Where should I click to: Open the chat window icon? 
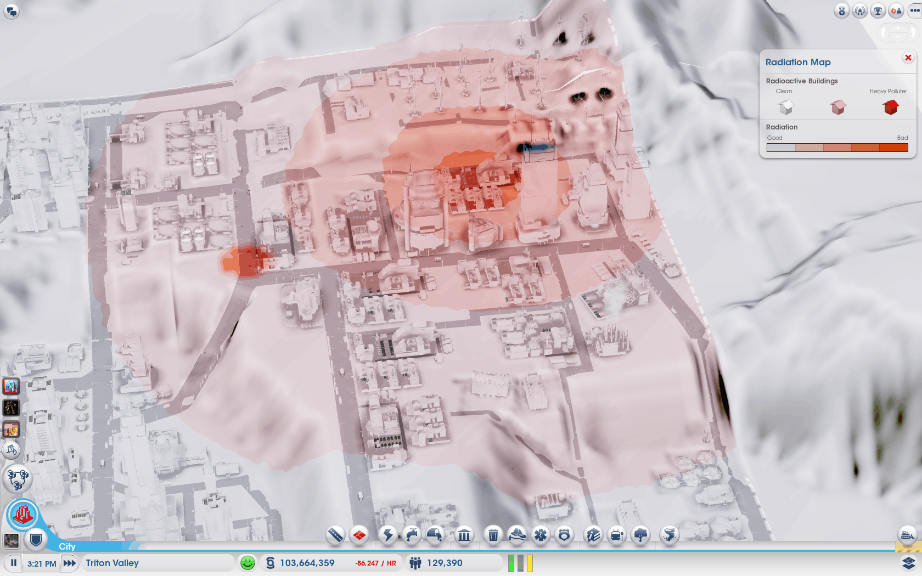tap(12, 11)
